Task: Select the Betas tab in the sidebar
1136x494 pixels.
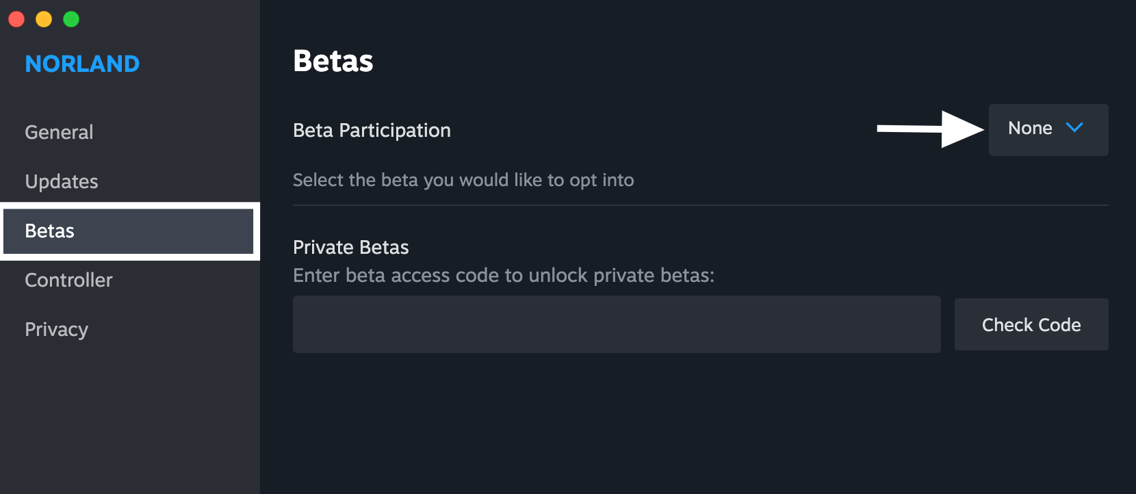Action: pyautogui.click(x=49, y=231)
